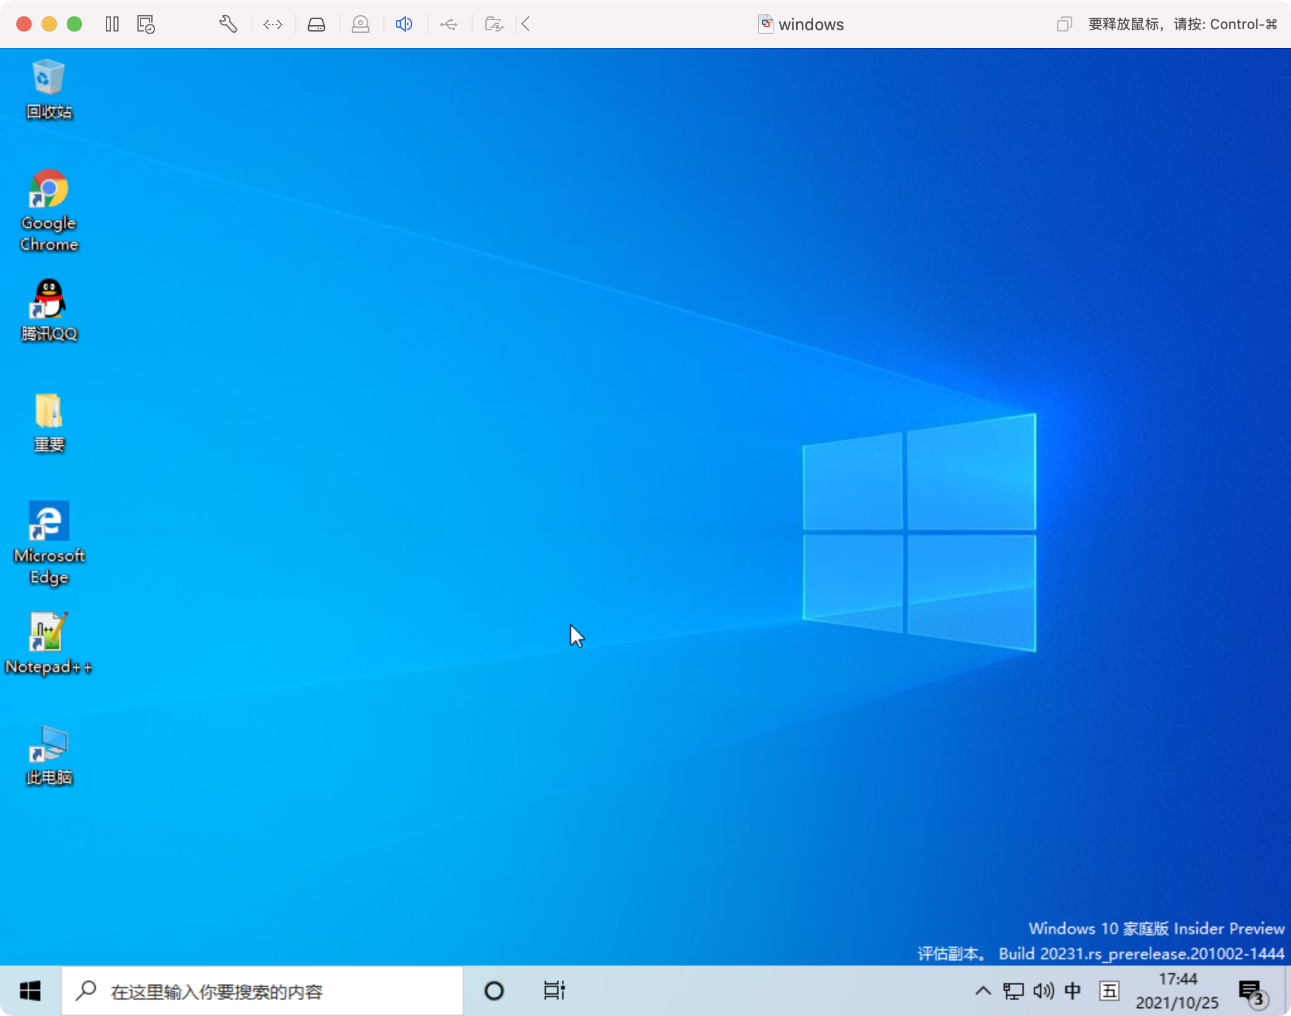Open system tray notification area
1291x1016 pixels.
pyautogui.click(x=982, y=991)
